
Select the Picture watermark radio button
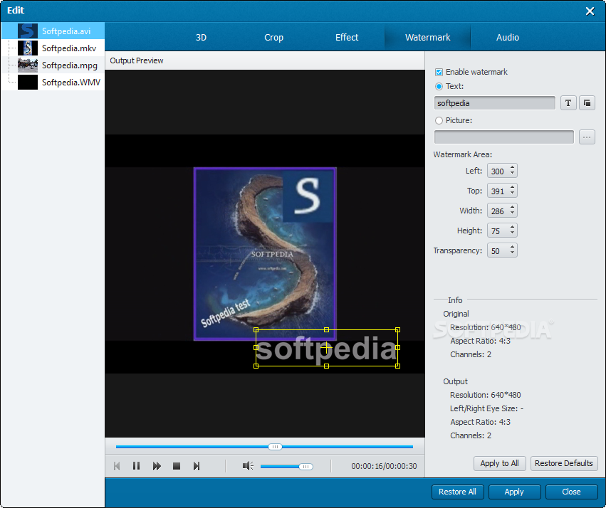[439, 120]
